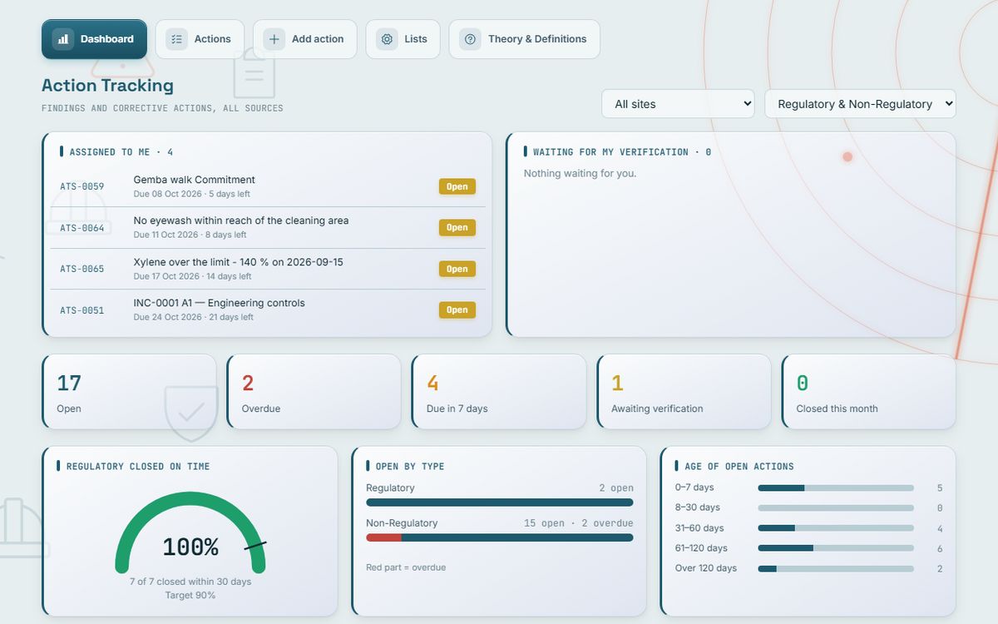The image size is (998, 624).
Task: Click the Open badge on eyewash row
Action: click(457, 227)
